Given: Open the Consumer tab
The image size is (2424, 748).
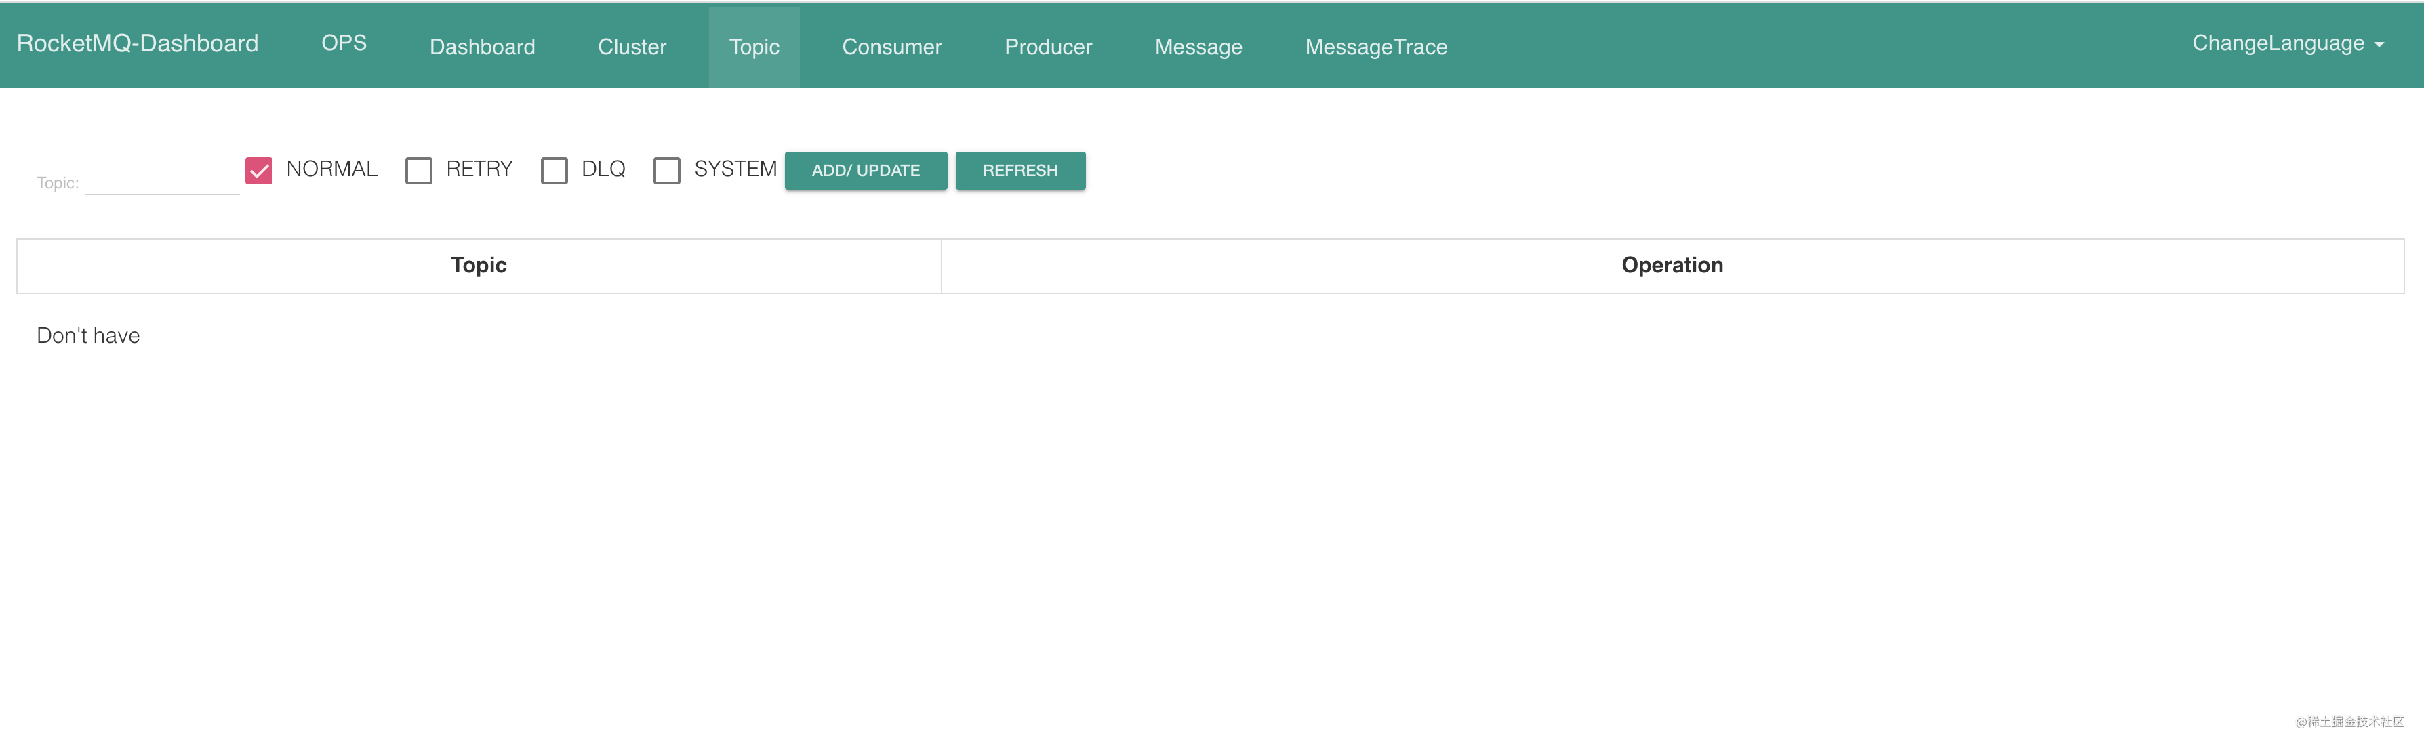Looking at the screenshot, I should (891, 47).
